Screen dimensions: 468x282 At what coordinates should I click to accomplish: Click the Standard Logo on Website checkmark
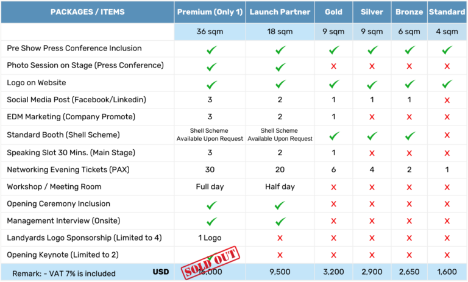447,83
